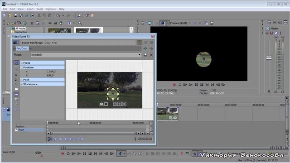Toggle the Mask checkbox in keyframe track list
The width and height of the screenshot is (290, 163).
point(16,130)
